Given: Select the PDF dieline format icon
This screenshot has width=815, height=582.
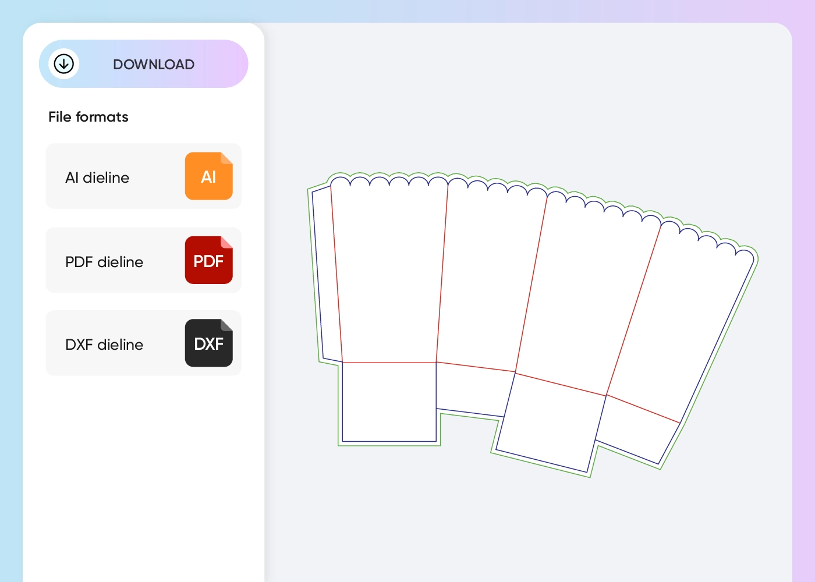Looking at the screenshot, I should pos(208,260).
